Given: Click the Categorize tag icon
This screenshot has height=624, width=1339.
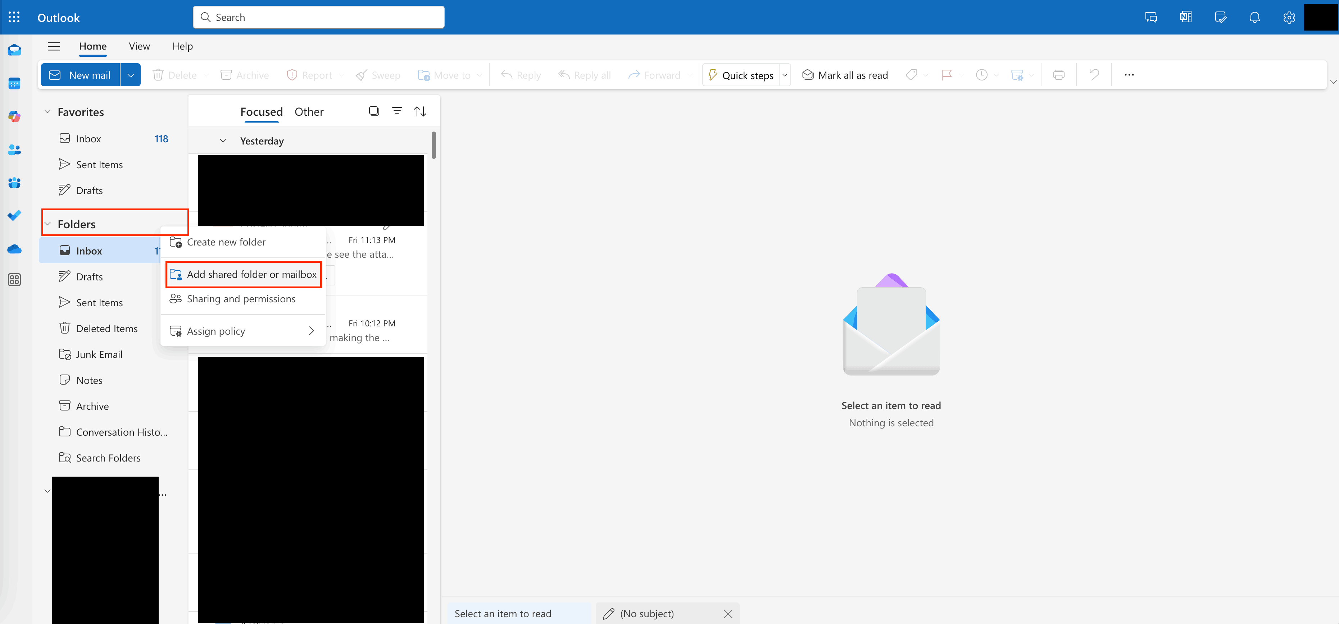Looking at the screenshot, I should pyautogui.click(x=911, y=75).
